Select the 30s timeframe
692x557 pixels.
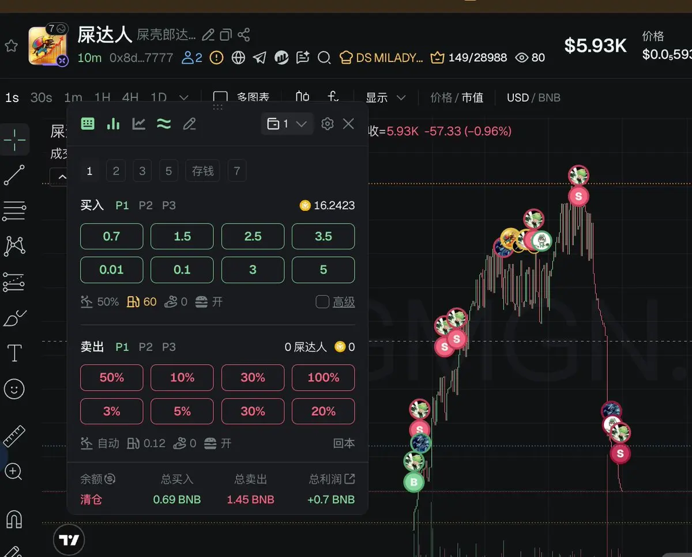[x=41, y=97]
